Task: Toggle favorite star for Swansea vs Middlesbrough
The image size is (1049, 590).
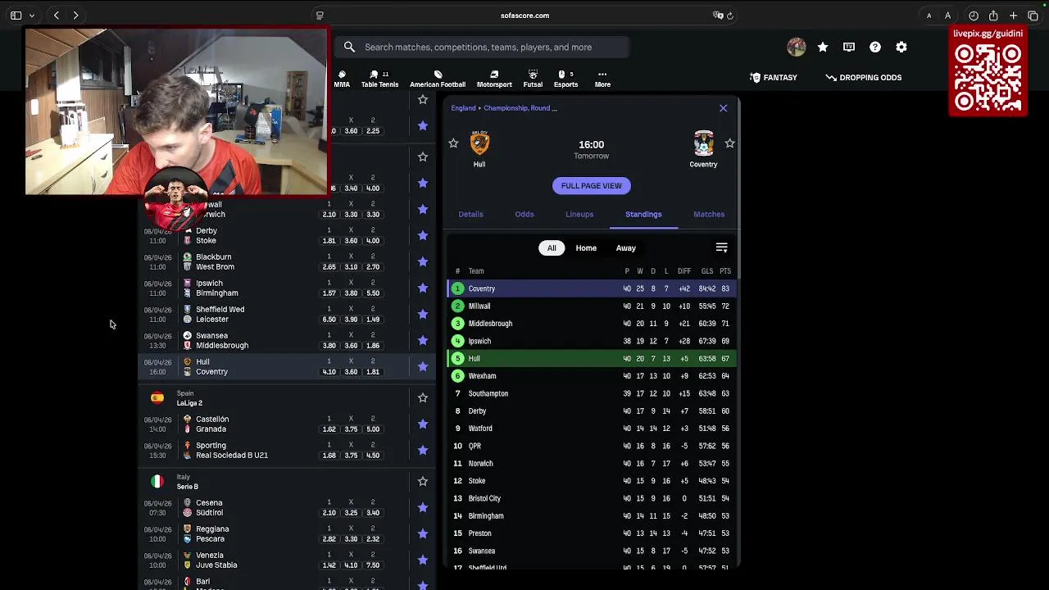Action: pyautogui.click(x=423, y=340)
